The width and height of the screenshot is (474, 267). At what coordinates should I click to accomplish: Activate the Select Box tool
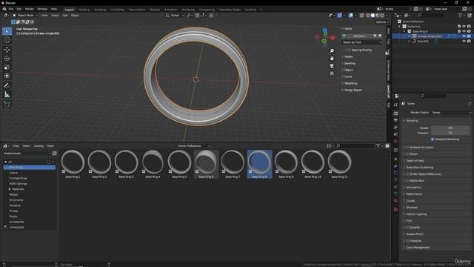coord(7,31)
